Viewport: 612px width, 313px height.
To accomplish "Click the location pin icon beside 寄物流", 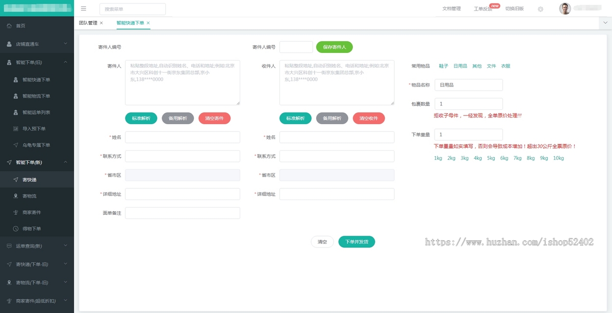I will (16, 196).
